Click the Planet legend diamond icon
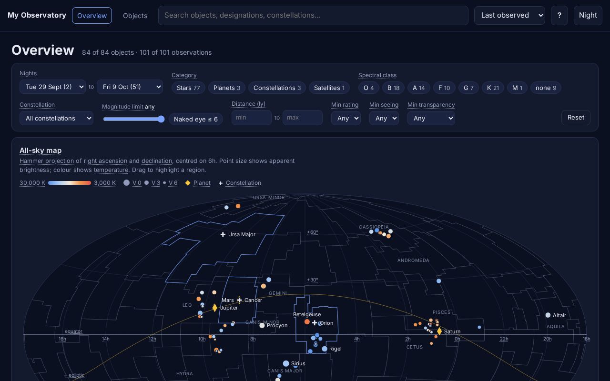The image size is (610, 381). click(x=188, y=183)
